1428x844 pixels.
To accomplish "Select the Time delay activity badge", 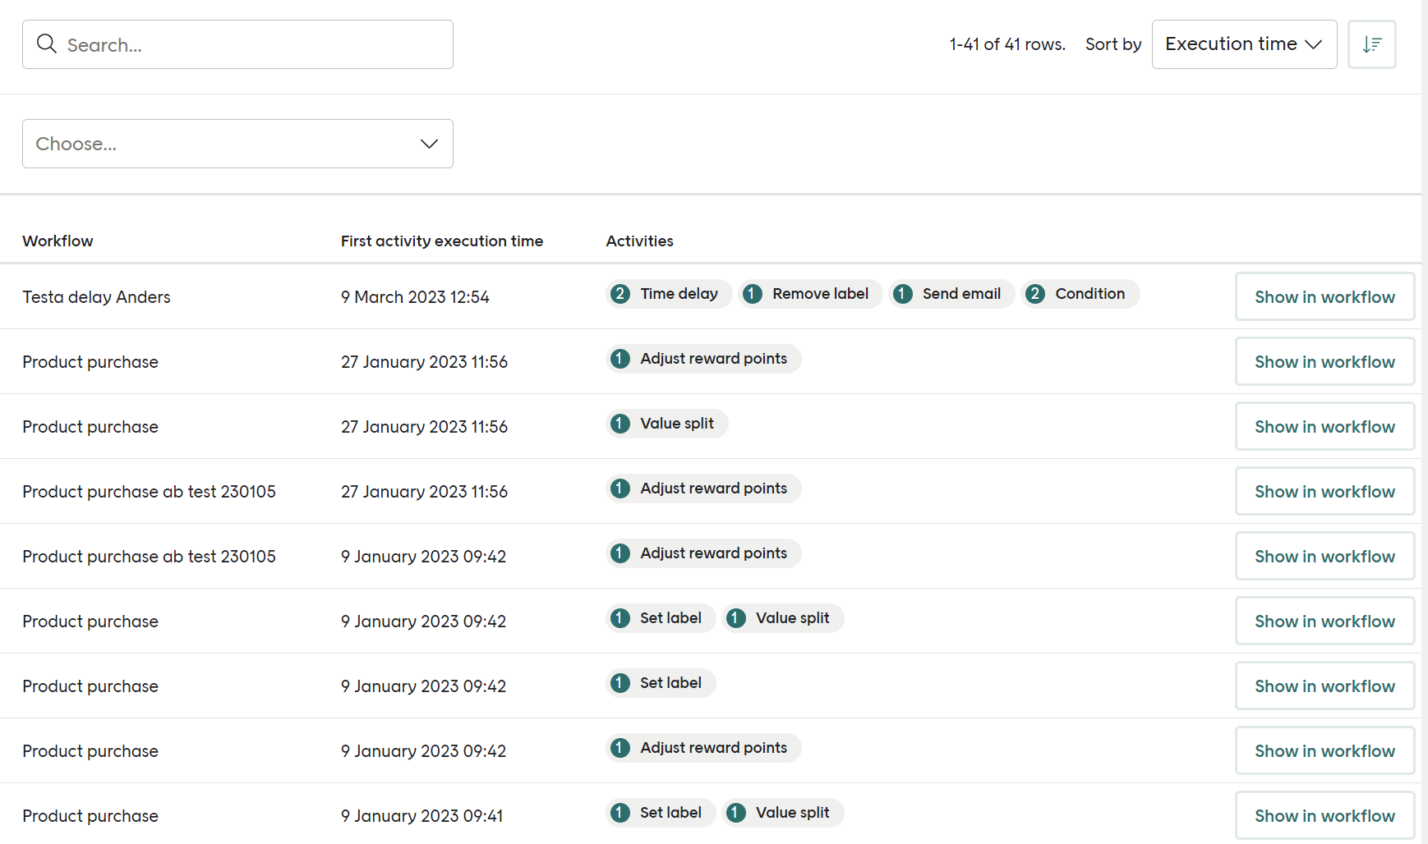I will click(x=668, y=293).
